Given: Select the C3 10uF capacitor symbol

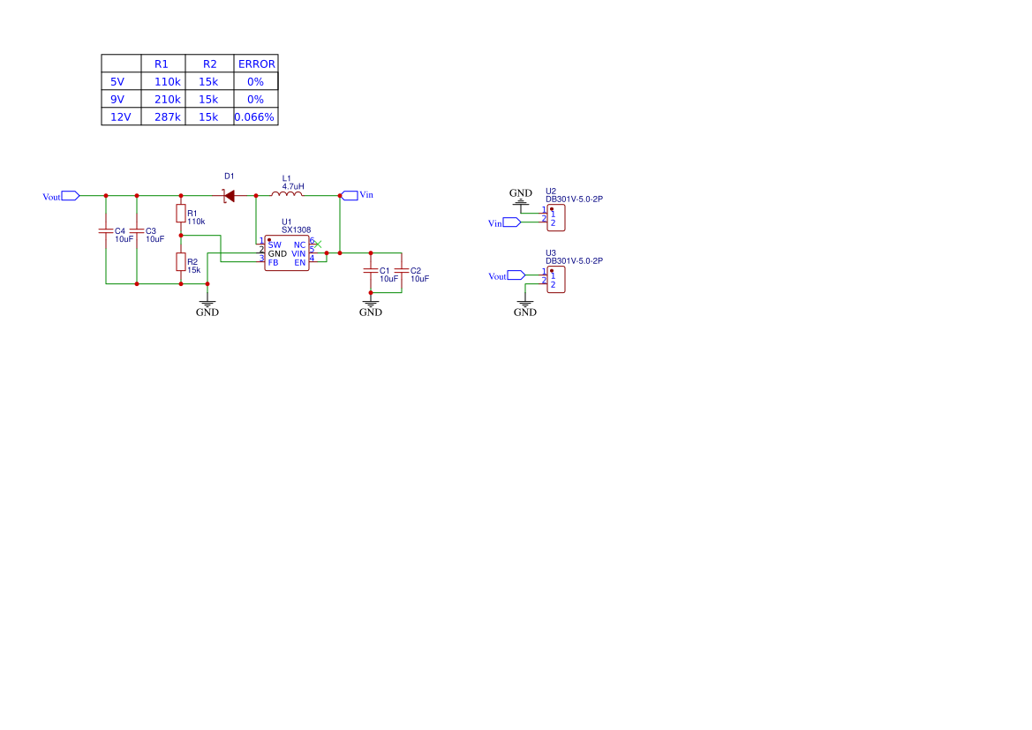Looking at the screenshot, I should click(x=137, y=231).
